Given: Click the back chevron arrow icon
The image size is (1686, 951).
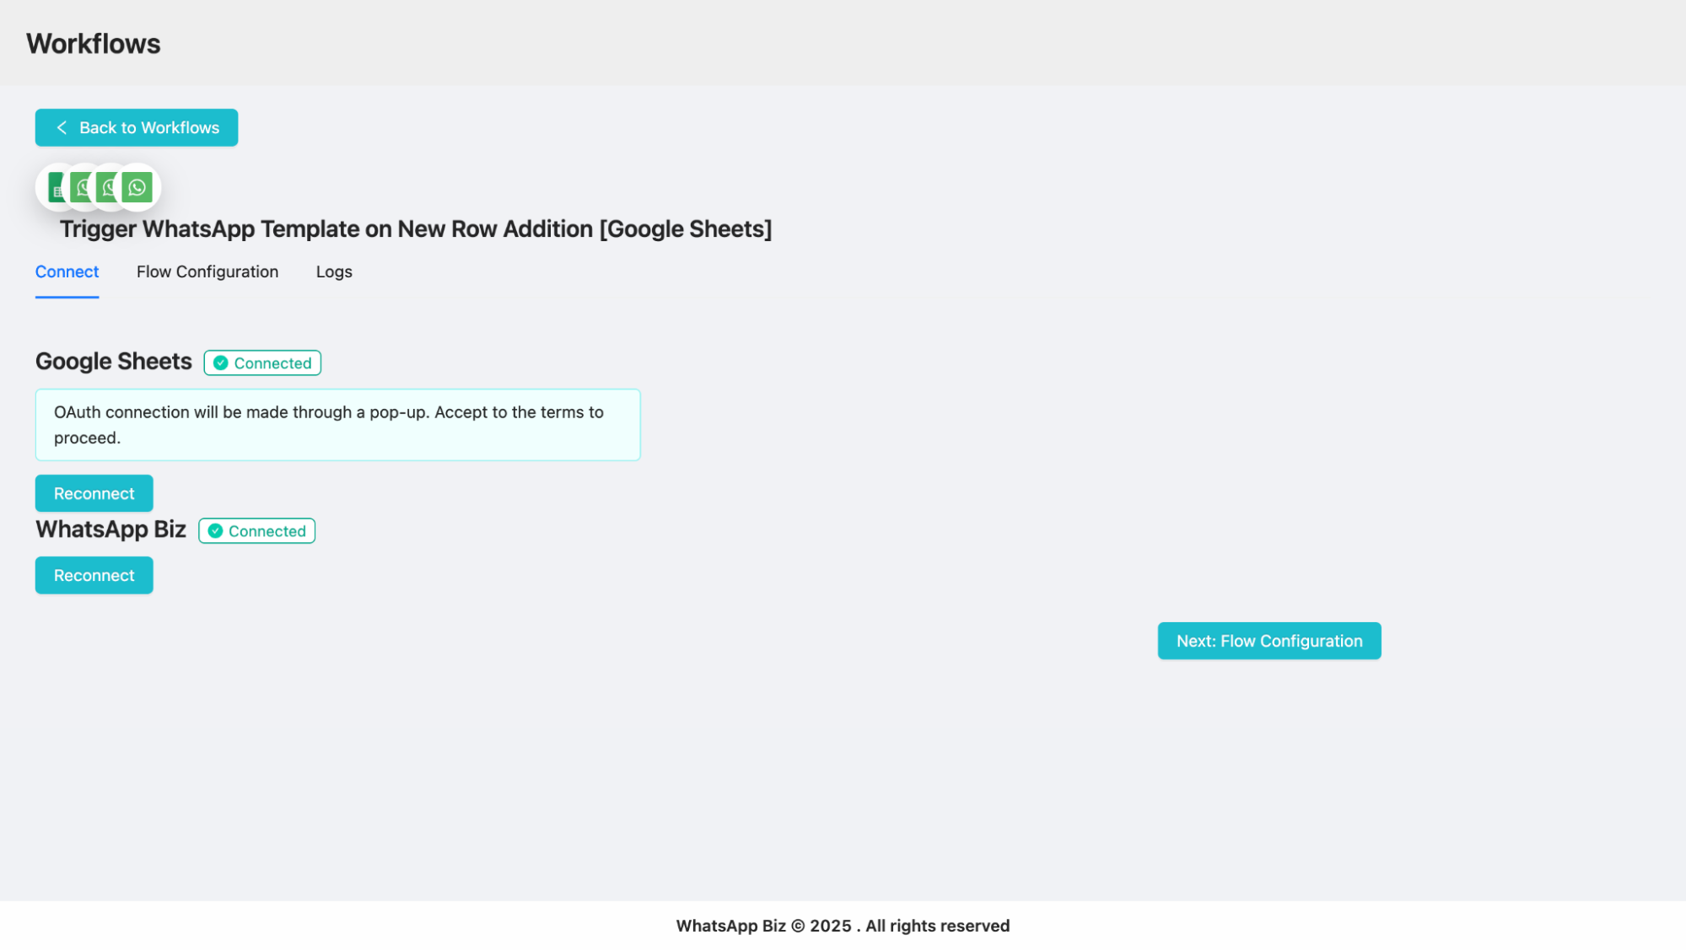Looking at the screenshot, I should point(62,127).
